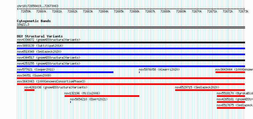Select the 72670k position on ruler
The width and height of the screenshot is (253, 119).
point(197,11)
